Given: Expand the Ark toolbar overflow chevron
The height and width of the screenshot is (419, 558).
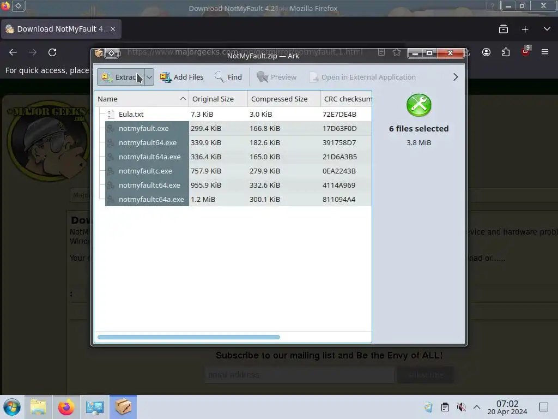Looking at the screenshot, I should click(456, 77).
